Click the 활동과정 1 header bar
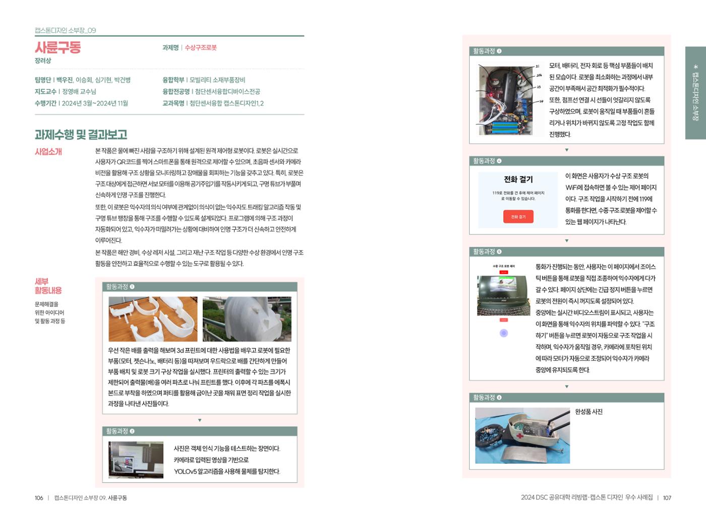The height and width of the screenshot is (522, 706). 200,287
